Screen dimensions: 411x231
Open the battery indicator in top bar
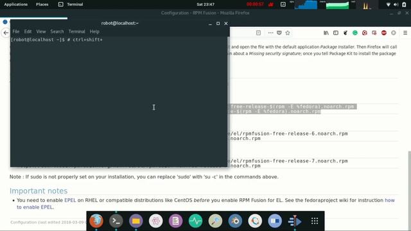point(404,4)
